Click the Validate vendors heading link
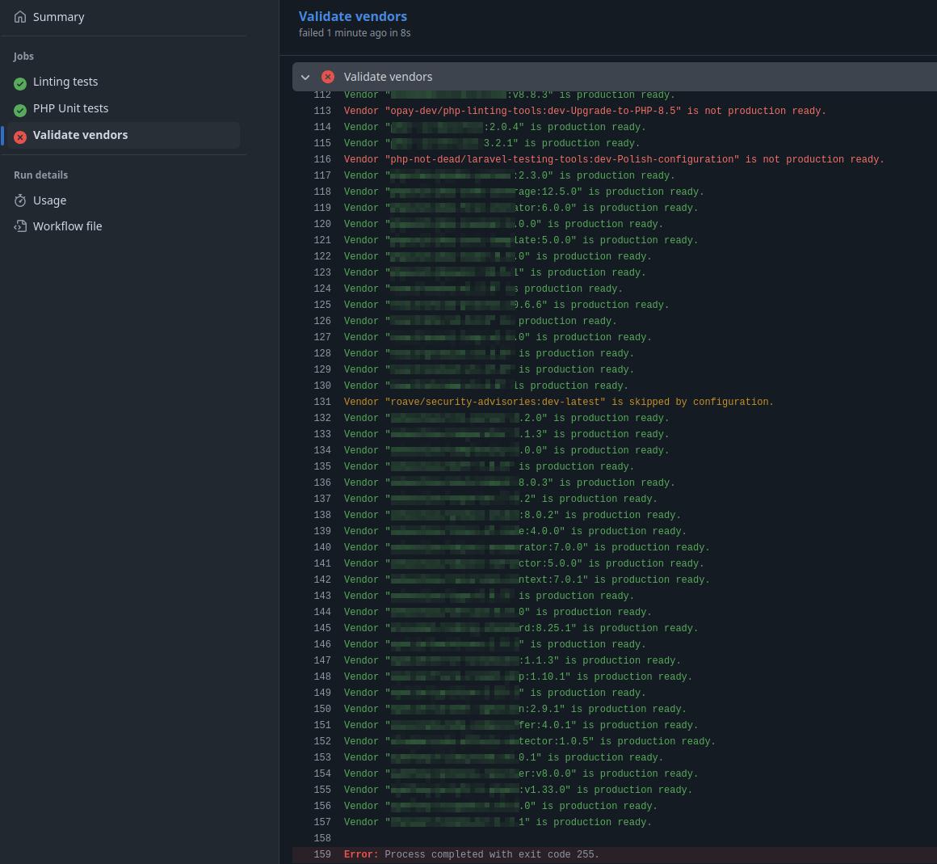 [353, 16]
